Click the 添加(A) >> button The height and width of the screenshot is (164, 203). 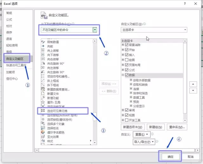point(109,84)
